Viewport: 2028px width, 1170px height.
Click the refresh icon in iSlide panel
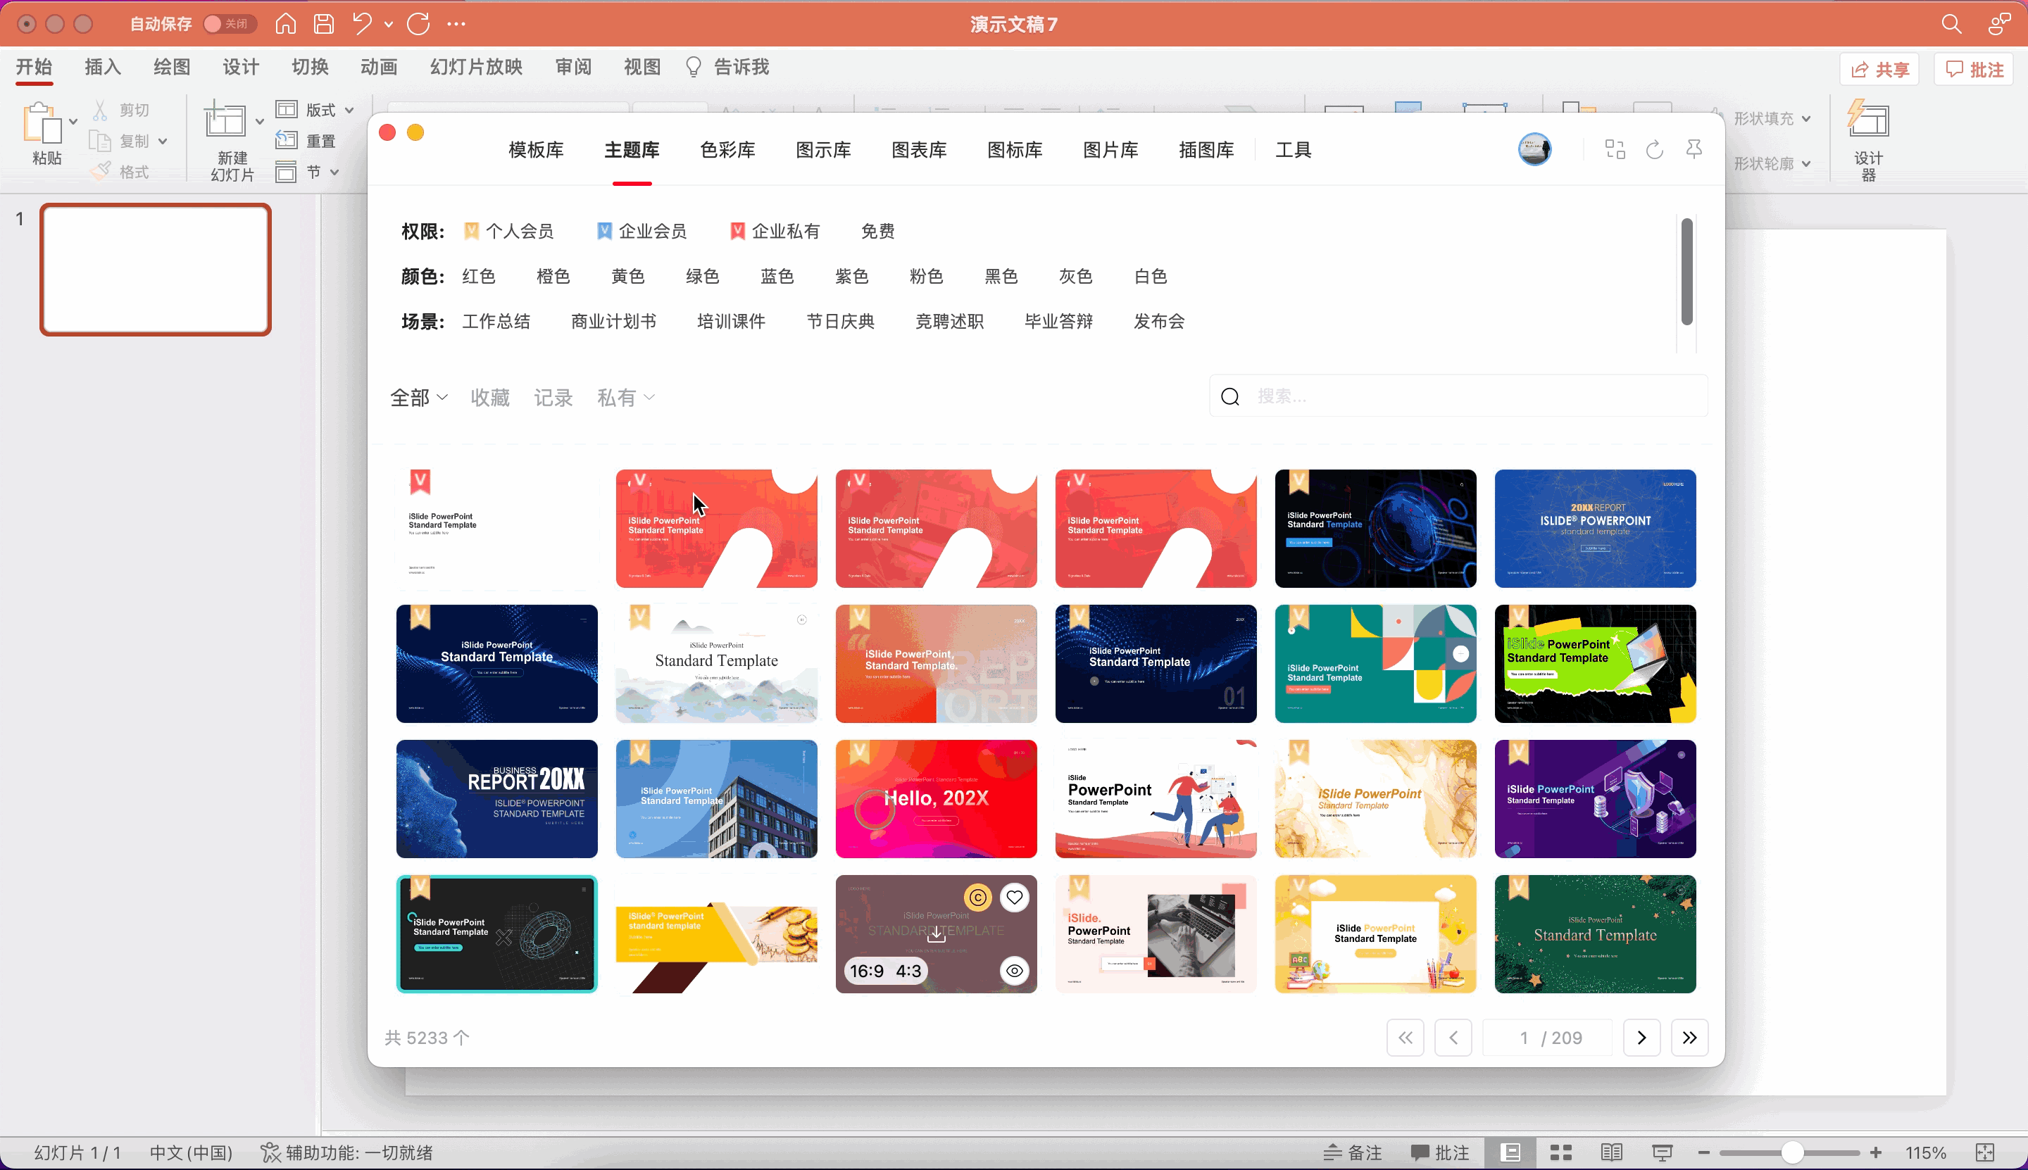click(1654, 149)
